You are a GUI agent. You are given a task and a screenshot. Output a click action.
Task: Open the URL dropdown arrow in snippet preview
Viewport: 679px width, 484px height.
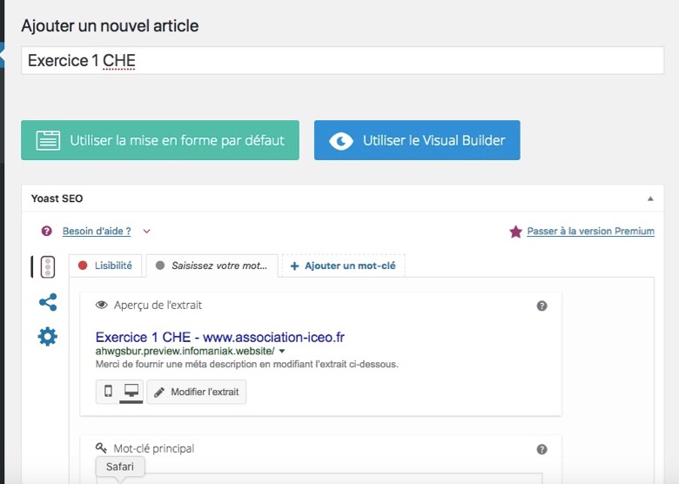pyautogui.click(x=282, y=351)
